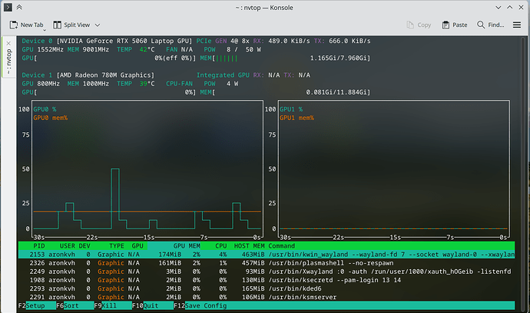Open Find search magnifier

coord(481,25)
